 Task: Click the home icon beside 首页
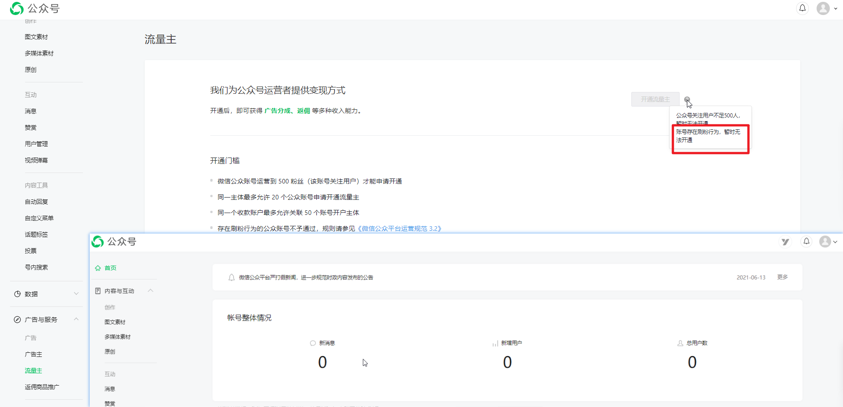(98, 268)
